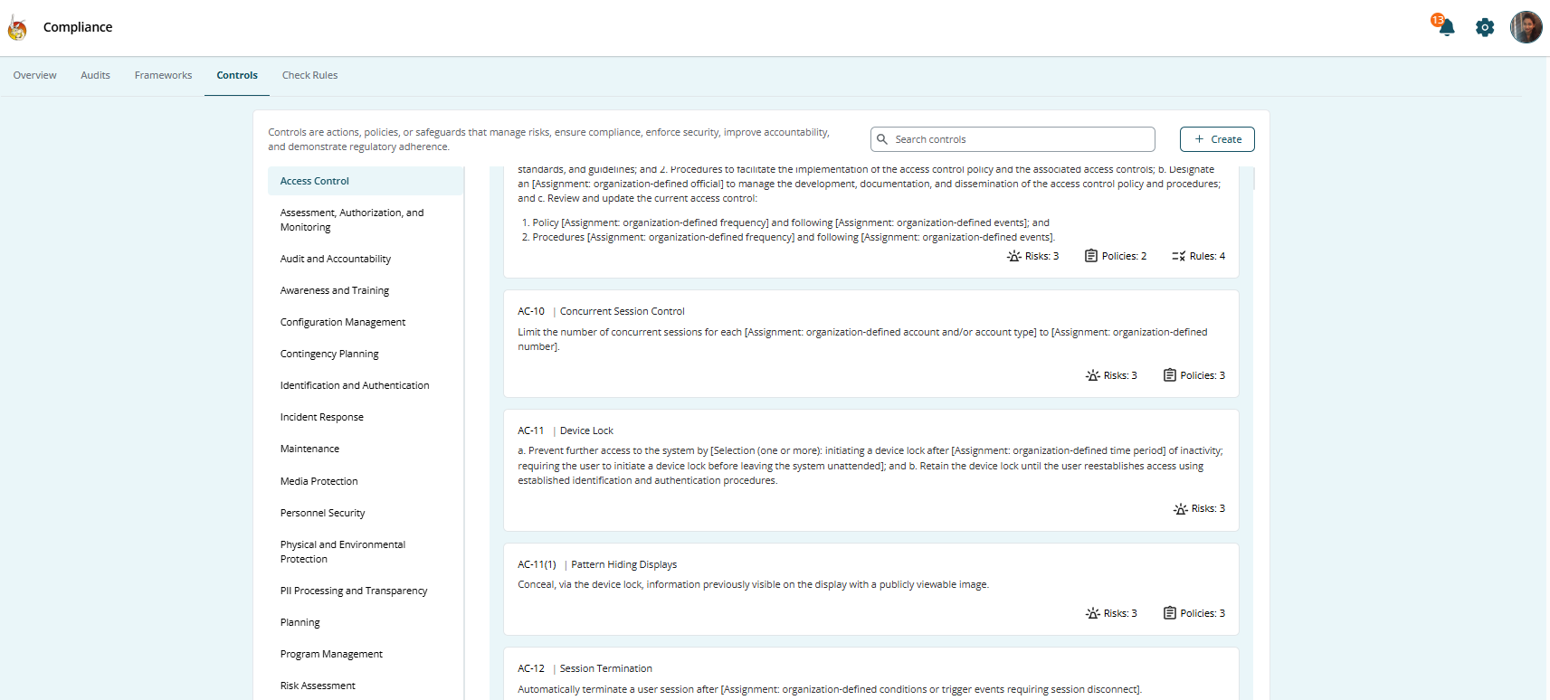
Task: Click the Risks icon on AC-11 Device Lock
Action: (x=1181, y=509)
